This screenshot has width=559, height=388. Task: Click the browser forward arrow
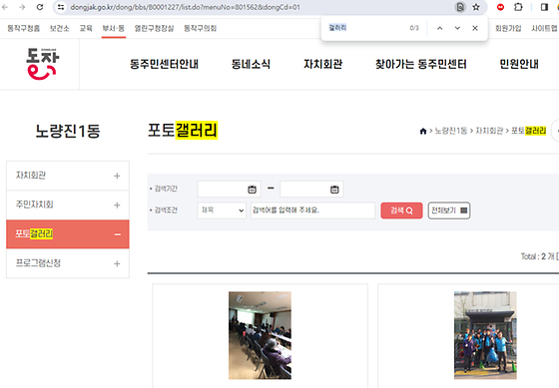22,7
